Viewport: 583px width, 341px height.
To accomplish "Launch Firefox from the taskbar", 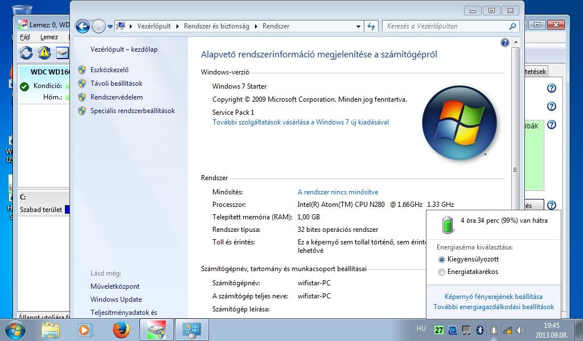I will pyautogui.click(x=121, y=330).
